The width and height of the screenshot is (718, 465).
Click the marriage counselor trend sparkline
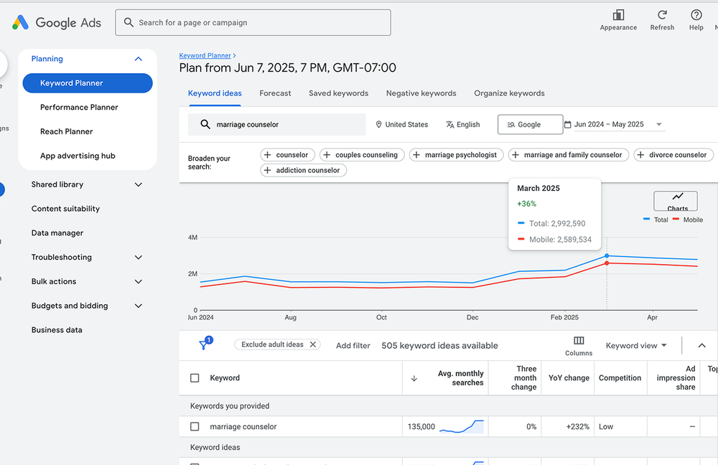click(462, 426)
